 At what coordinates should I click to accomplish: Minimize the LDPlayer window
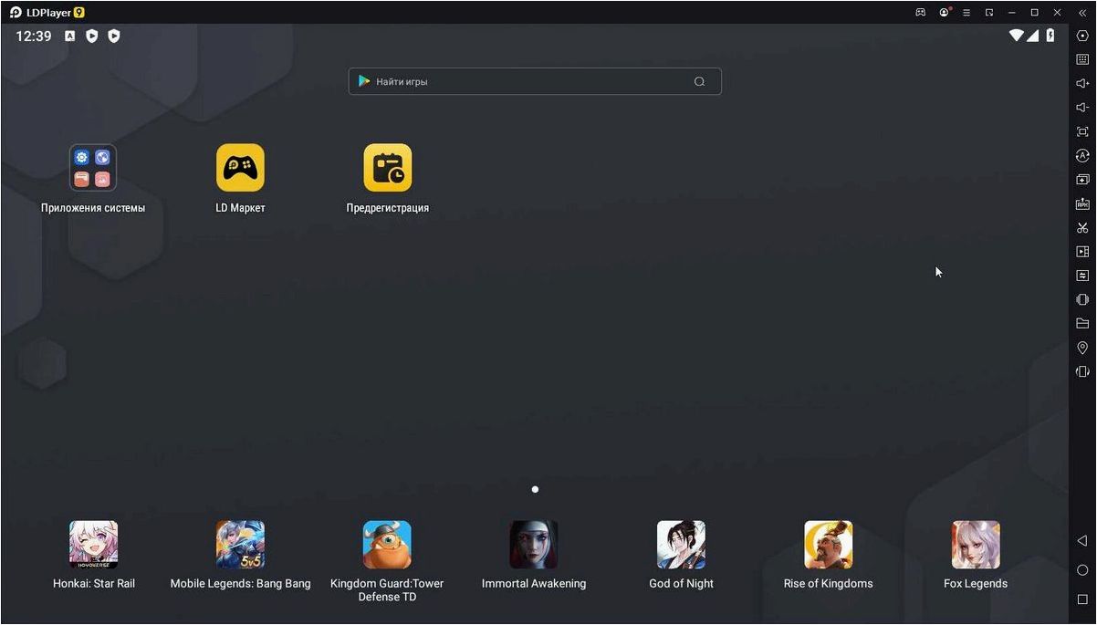pos(1012,13)
